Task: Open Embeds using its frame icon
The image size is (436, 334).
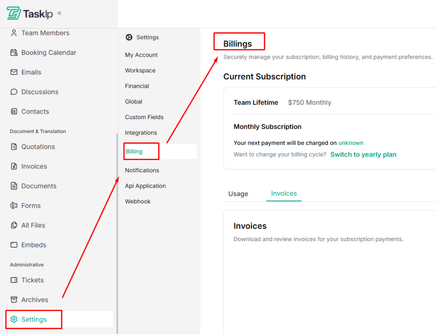Action: pyautogui.click(x=14, y=245)
